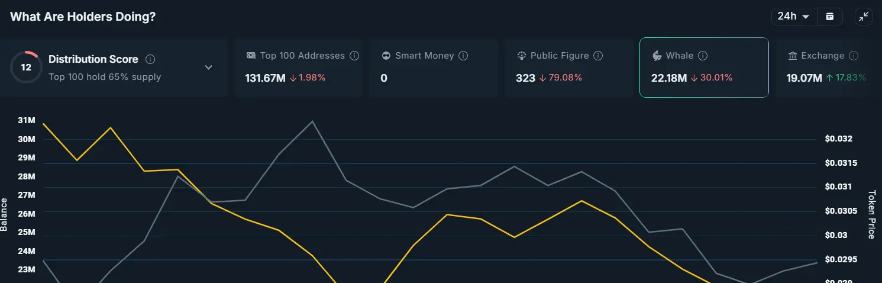Click the Distribution Score info icon
This screenshot has height=283, width=882.
pos(150,59)
